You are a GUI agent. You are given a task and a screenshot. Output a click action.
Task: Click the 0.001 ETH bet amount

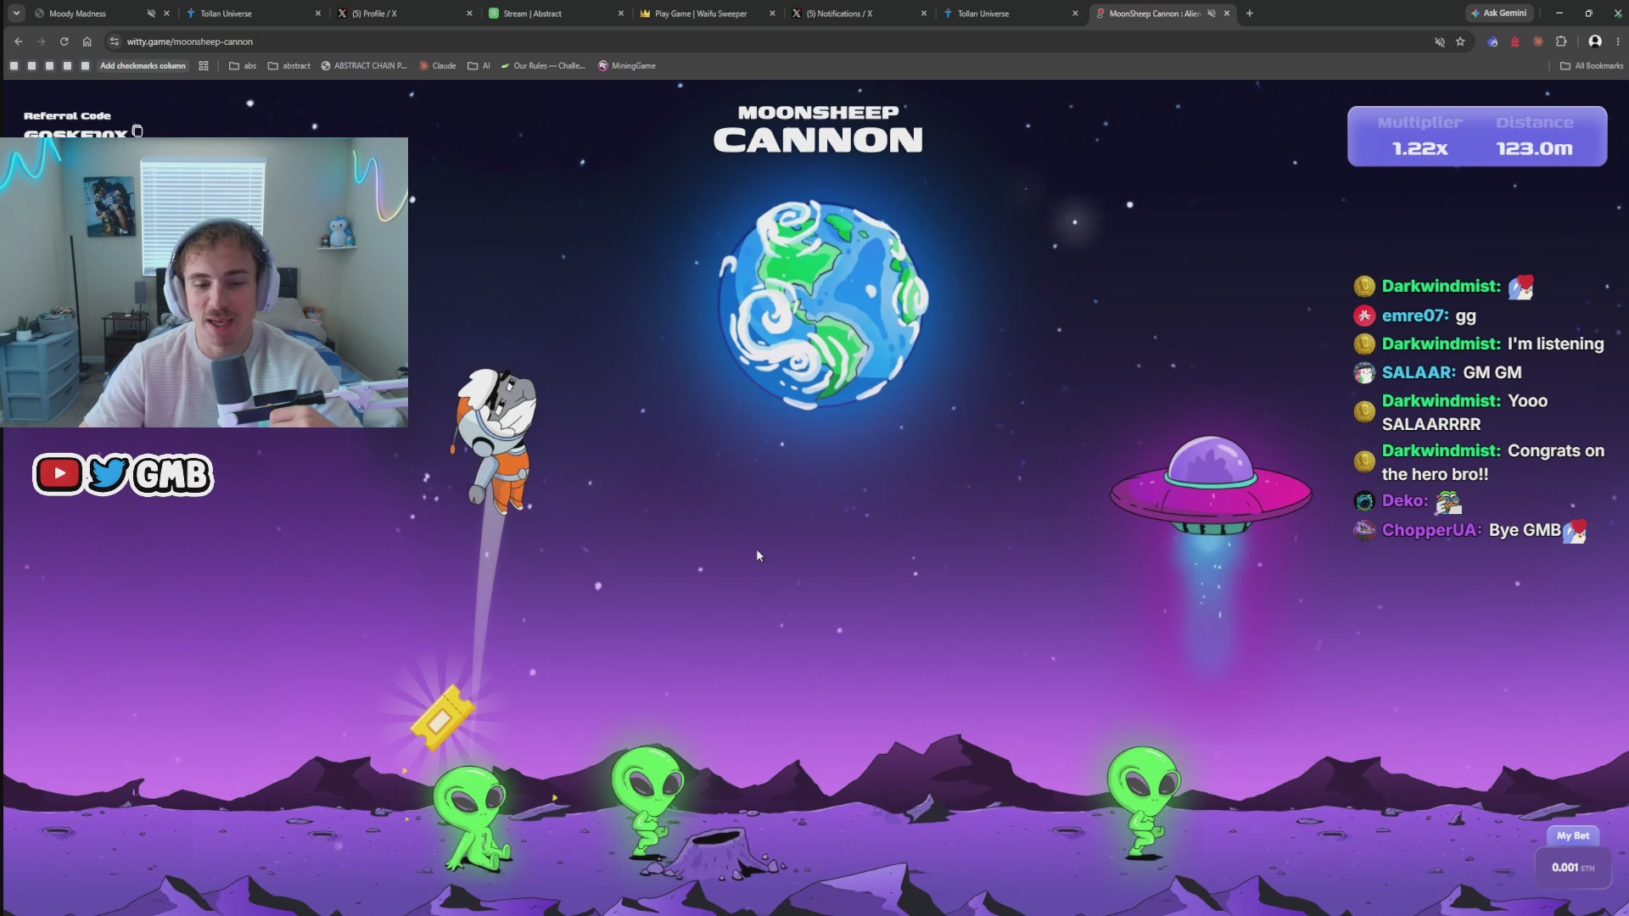click(1573, 868)
